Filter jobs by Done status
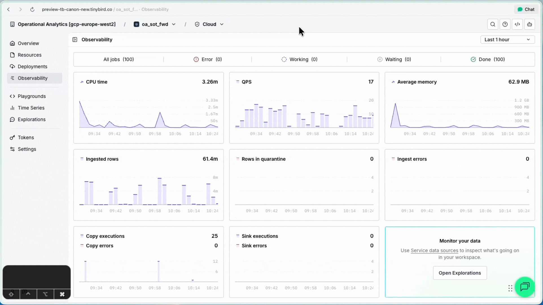Image resolution: width=543 pixels, height=305 pixels. (x=488, y=59)
